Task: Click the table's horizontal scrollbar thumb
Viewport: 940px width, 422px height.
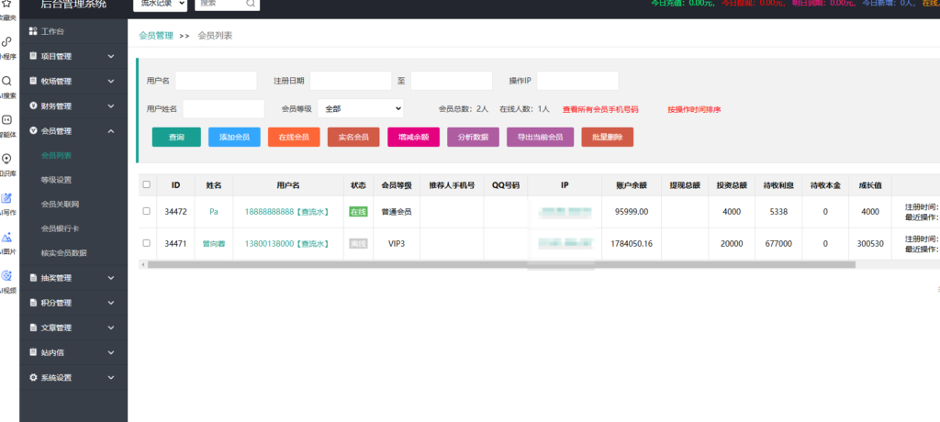Action: (x=501, y=264)
